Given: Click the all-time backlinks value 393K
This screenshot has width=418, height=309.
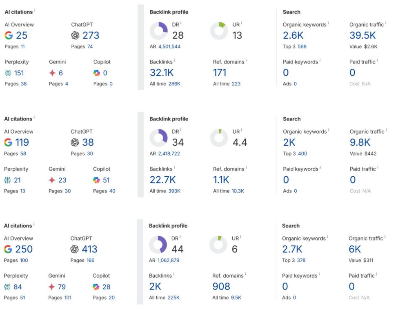Looking at the screenshot, I should (x=174, y=191).
